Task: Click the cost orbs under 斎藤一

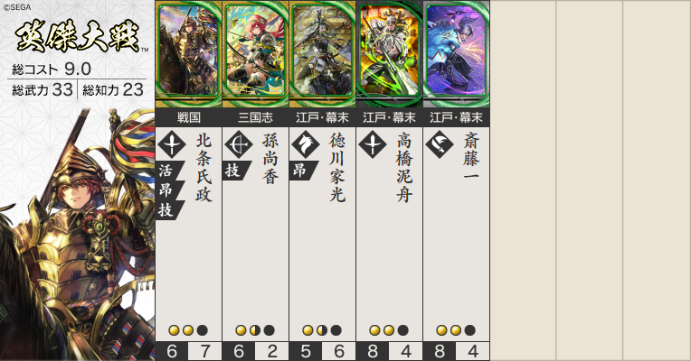Action: (x=456, y=330)
